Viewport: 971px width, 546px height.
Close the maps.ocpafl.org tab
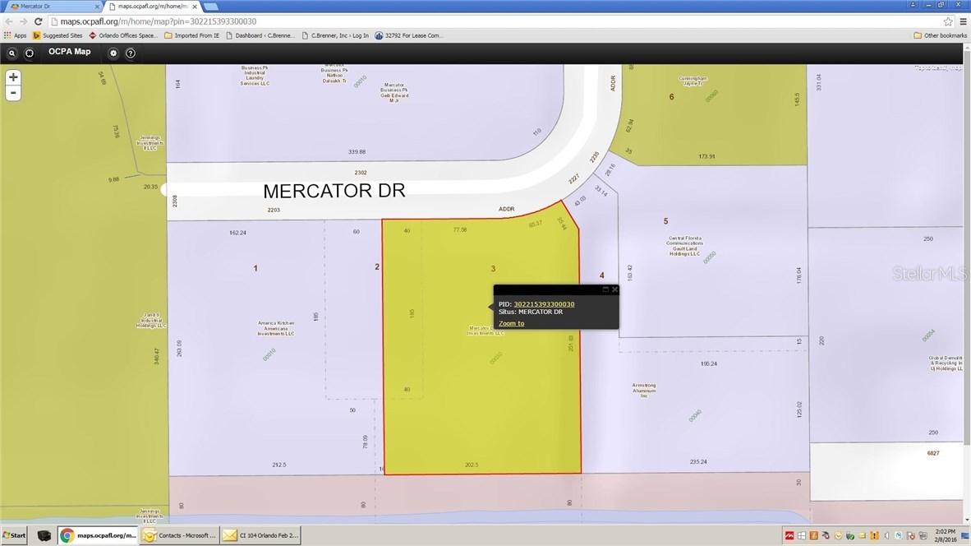click(x=195, y=7)
